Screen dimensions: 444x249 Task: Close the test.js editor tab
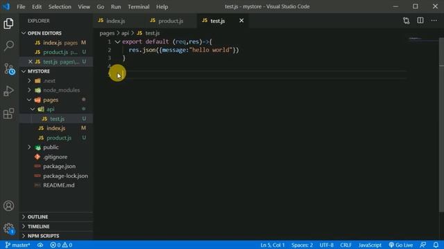pos(241,21)
